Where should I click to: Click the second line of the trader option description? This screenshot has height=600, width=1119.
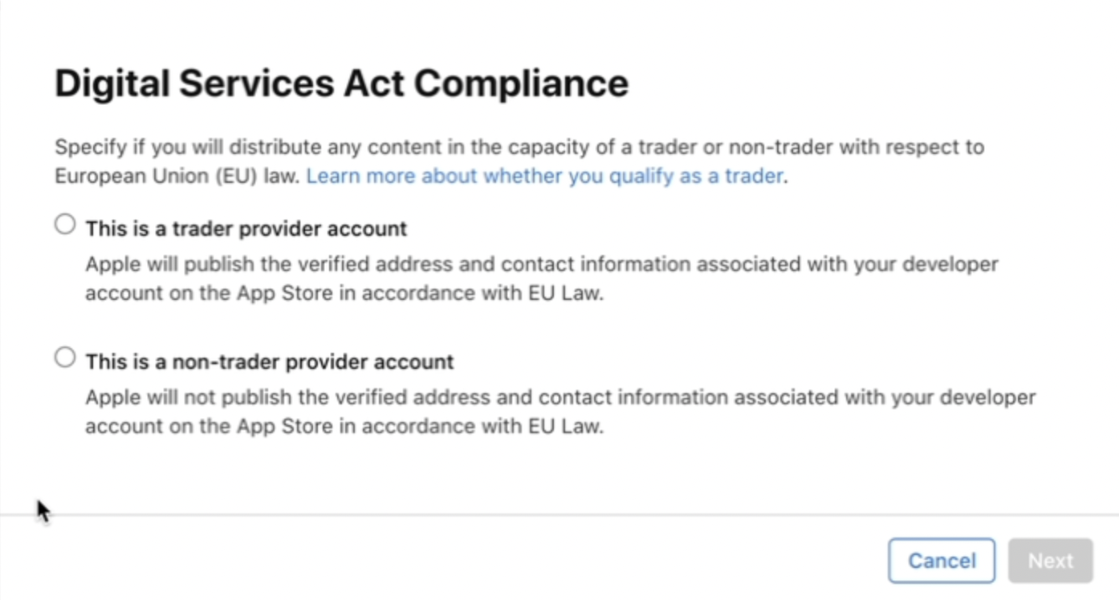344,293
